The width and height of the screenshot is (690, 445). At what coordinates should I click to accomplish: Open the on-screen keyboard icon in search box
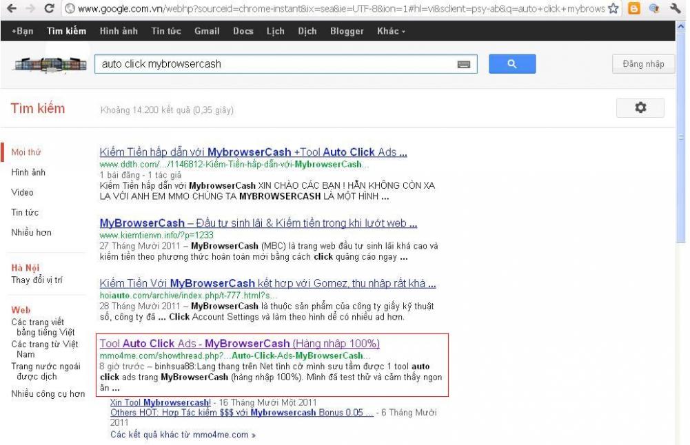[x=463, y=65]
